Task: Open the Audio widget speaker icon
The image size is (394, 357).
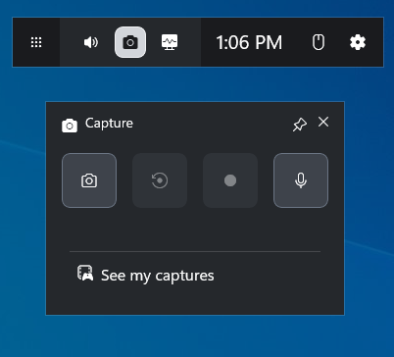Action: point(91,42)
